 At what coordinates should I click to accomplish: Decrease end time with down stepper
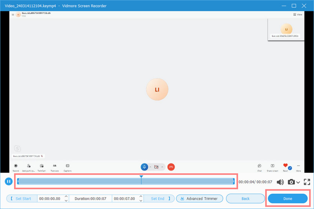click(x=142, y=201)
